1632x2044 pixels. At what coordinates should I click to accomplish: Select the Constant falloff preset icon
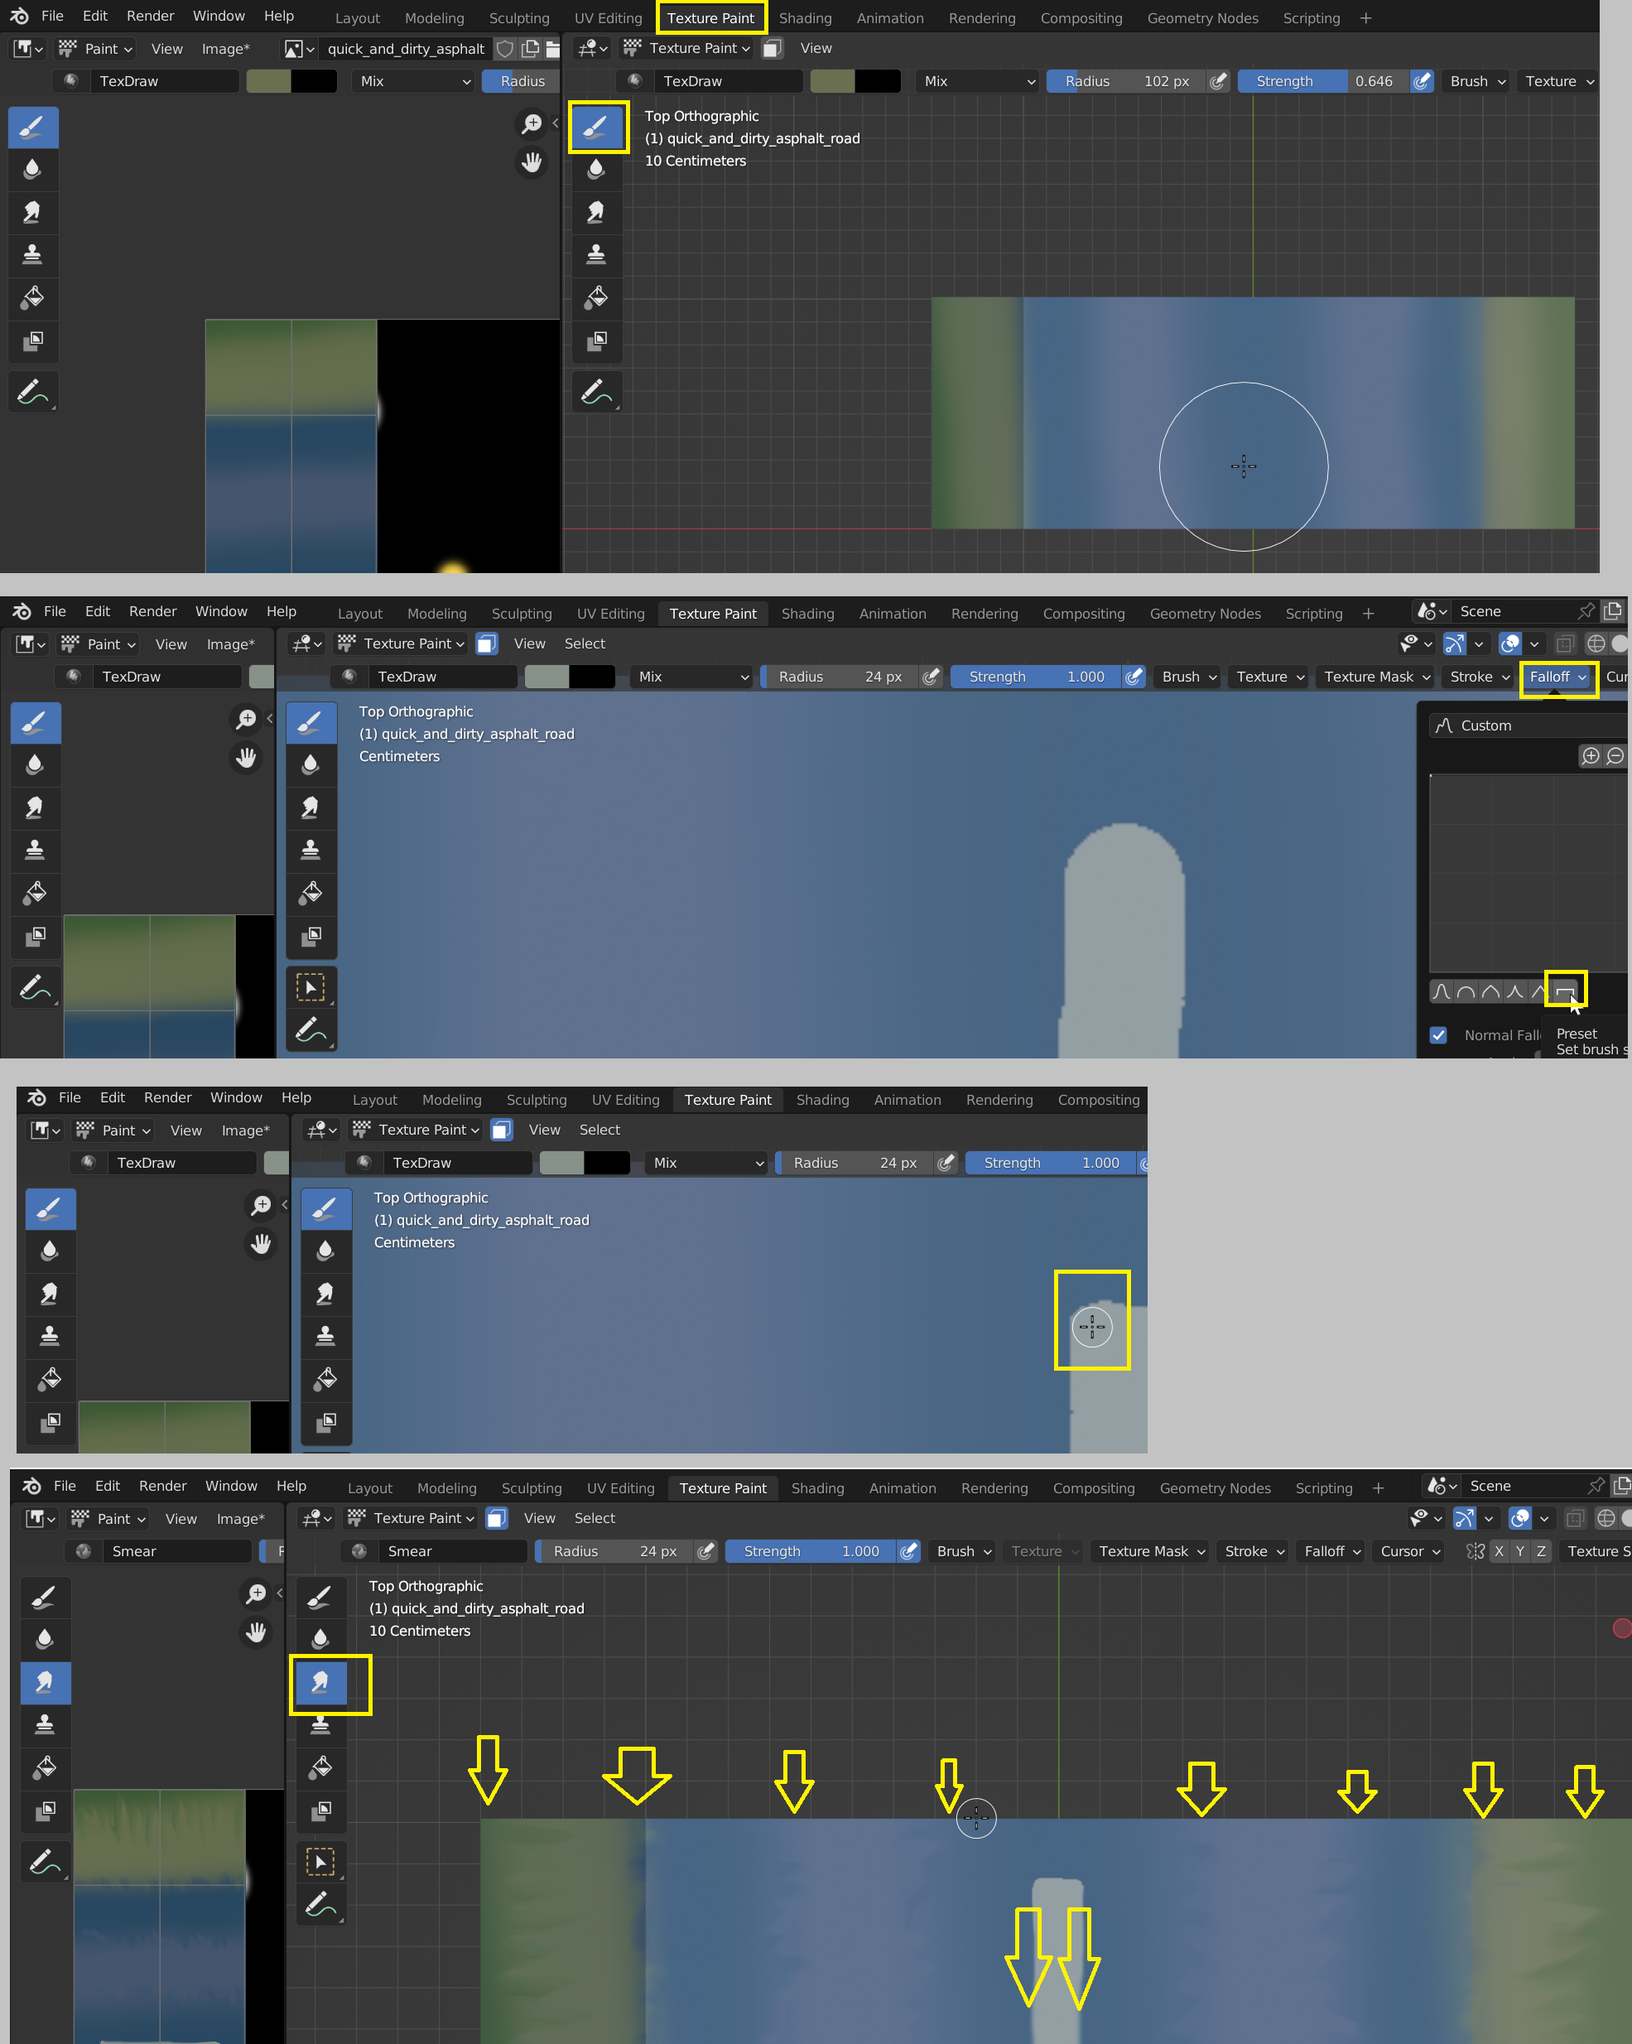click(1565, 991)
